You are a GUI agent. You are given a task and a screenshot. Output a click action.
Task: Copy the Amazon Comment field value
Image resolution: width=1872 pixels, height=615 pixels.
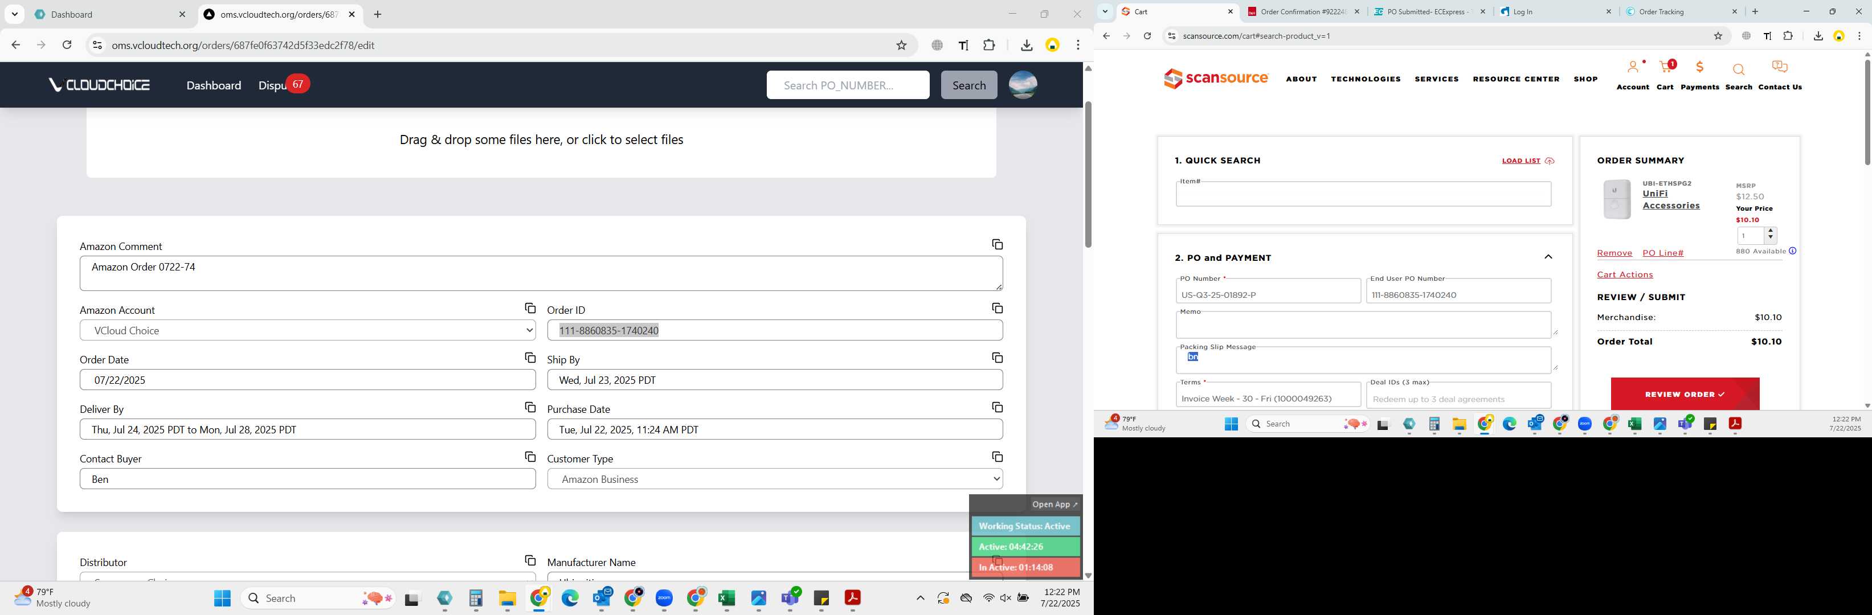pyautogui.click(x=997, y=245)
